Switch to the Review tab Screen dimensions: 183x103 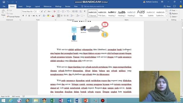[68, 6]
